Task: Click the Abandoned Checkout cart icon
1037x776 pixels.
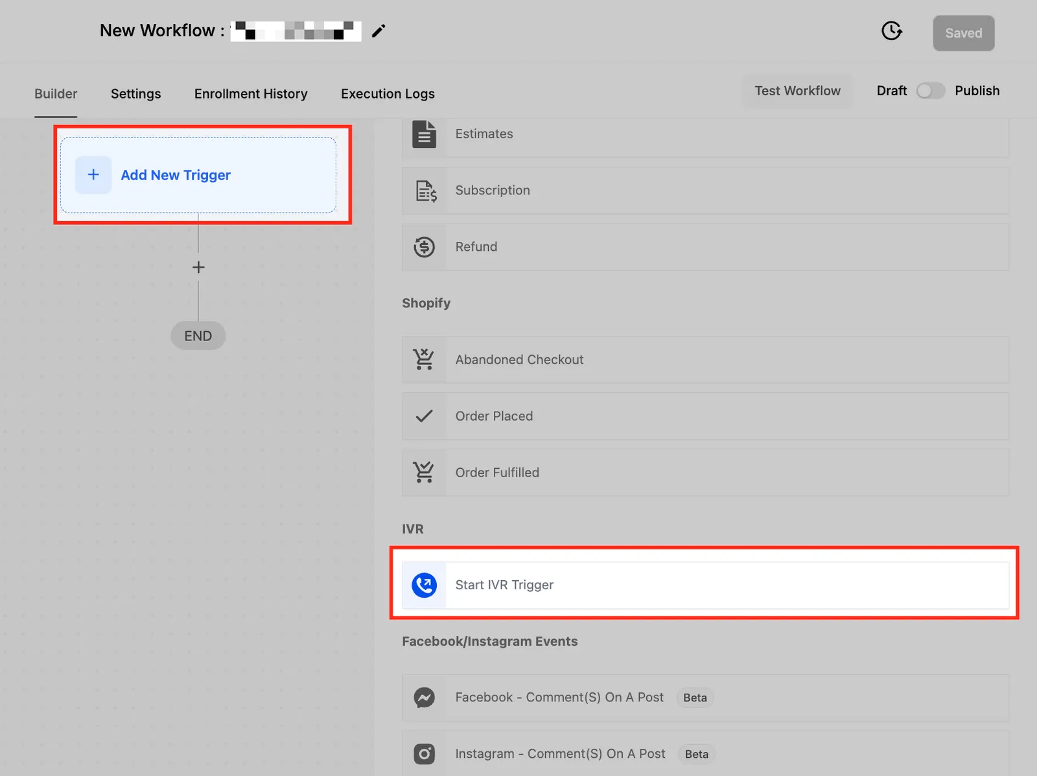Action: [x=424, y=360]
